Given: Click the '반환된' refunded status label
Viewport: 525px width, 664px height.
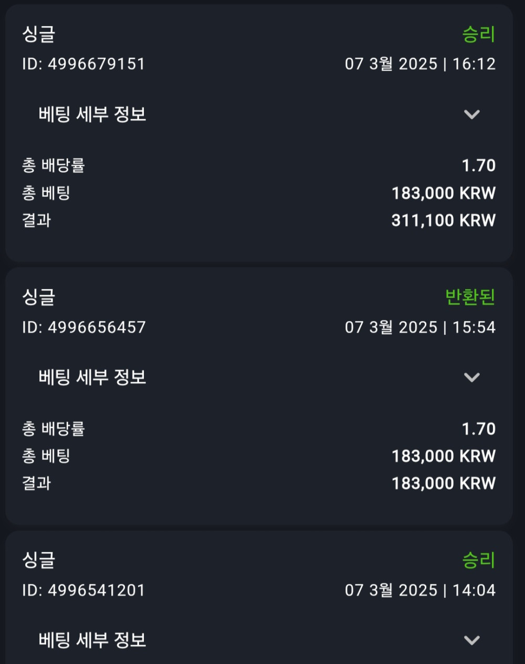Looking at the screenshot, I should [x=470, y=297].
